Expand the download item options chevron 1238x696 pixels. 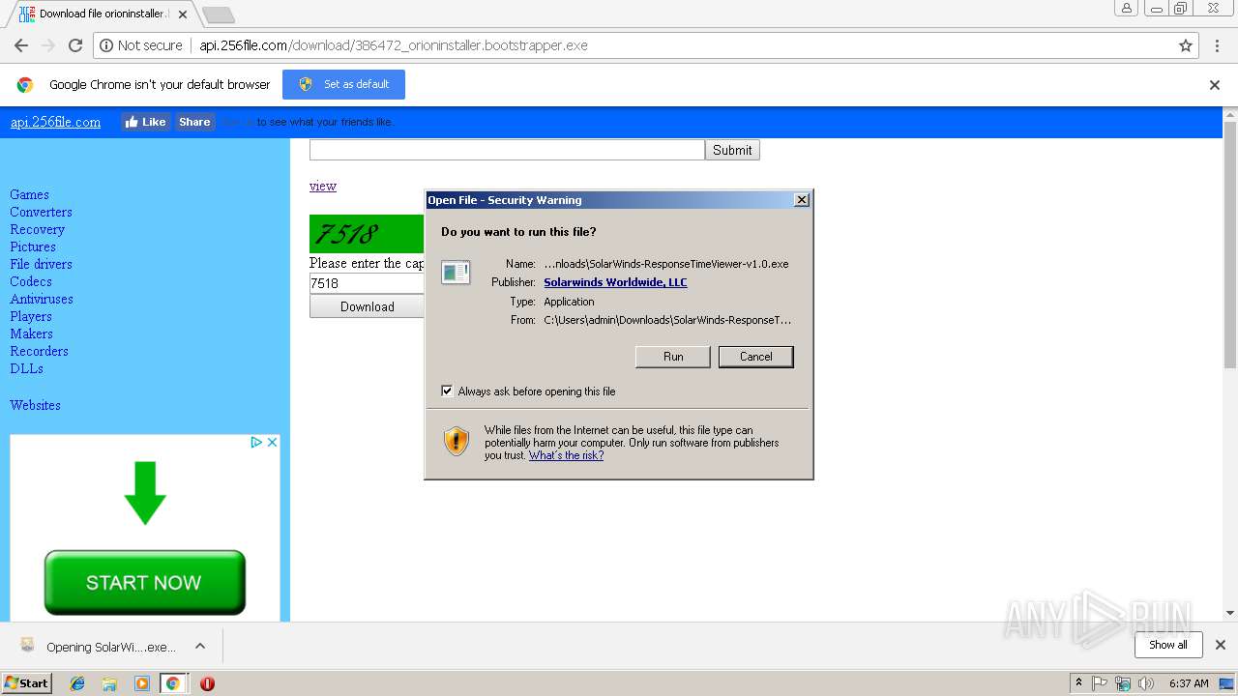pyautogui.click(x=200, y=646)
